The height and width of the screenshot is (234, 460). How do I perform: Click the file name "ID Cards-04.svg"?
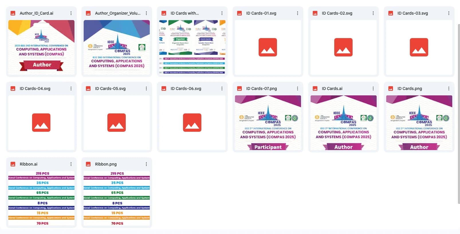[35, 89]
